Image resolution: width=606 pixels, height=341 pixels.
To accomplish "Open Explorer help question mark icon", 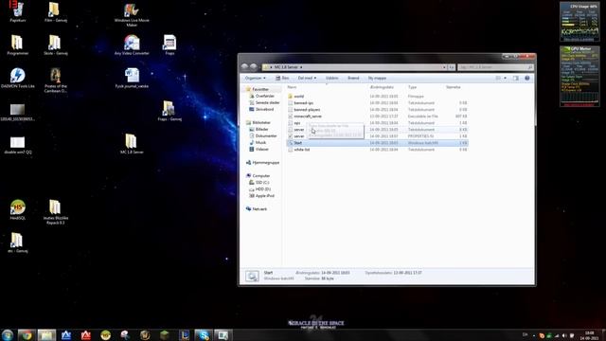I will (x=527, y=78).
